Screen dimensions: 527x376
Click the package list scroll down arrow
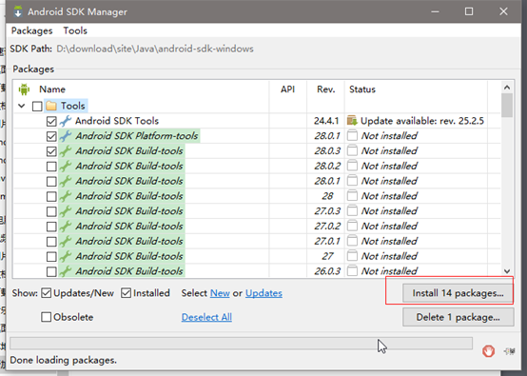pyautogui.click(x=507, y=271)
